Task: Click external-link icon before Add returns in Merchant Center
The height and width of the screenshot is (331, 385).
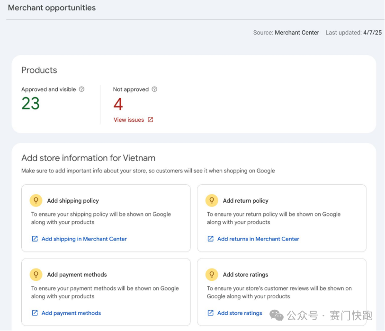Action: point(210,239)
